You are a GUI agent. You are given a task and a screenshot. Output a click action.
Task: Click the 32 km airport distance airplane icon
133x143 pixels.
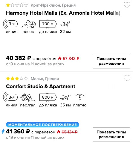65,24
